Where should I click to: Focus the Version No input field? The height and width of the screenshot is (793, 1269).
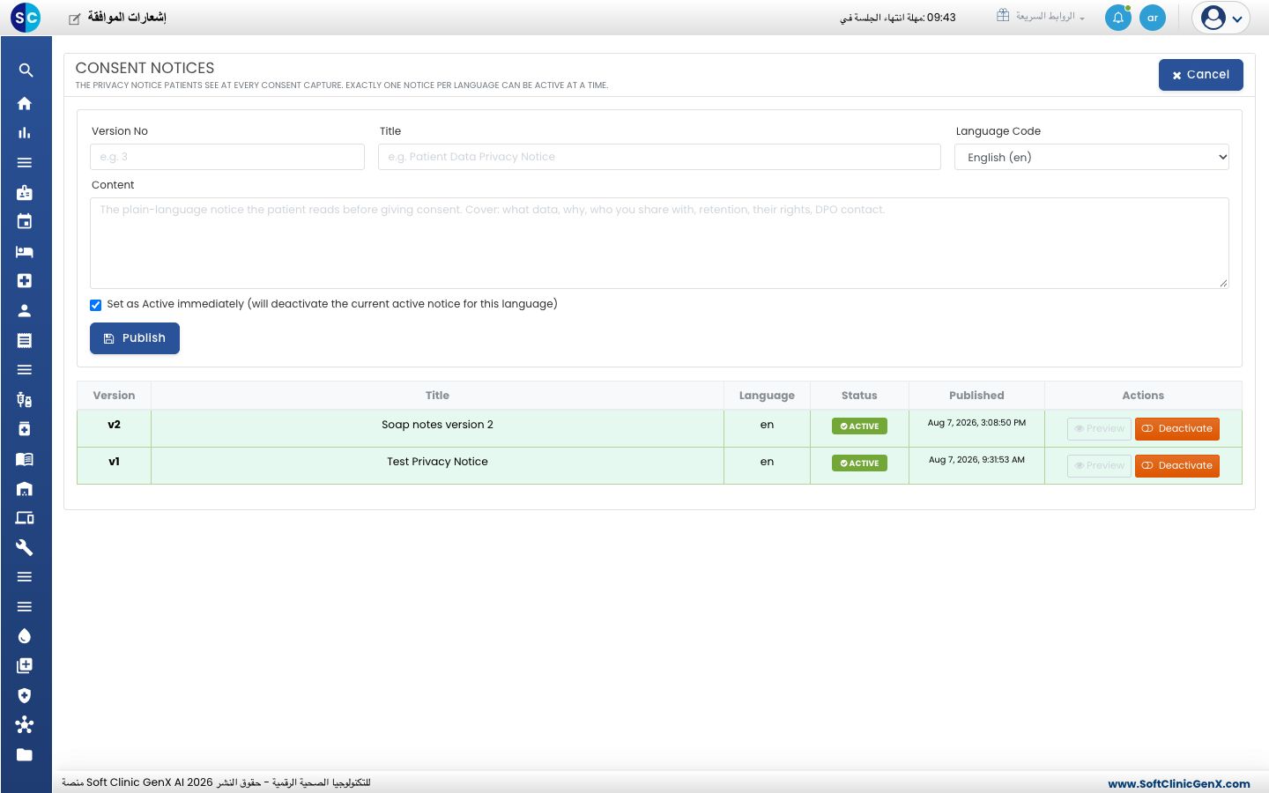(x=227, y=157)
